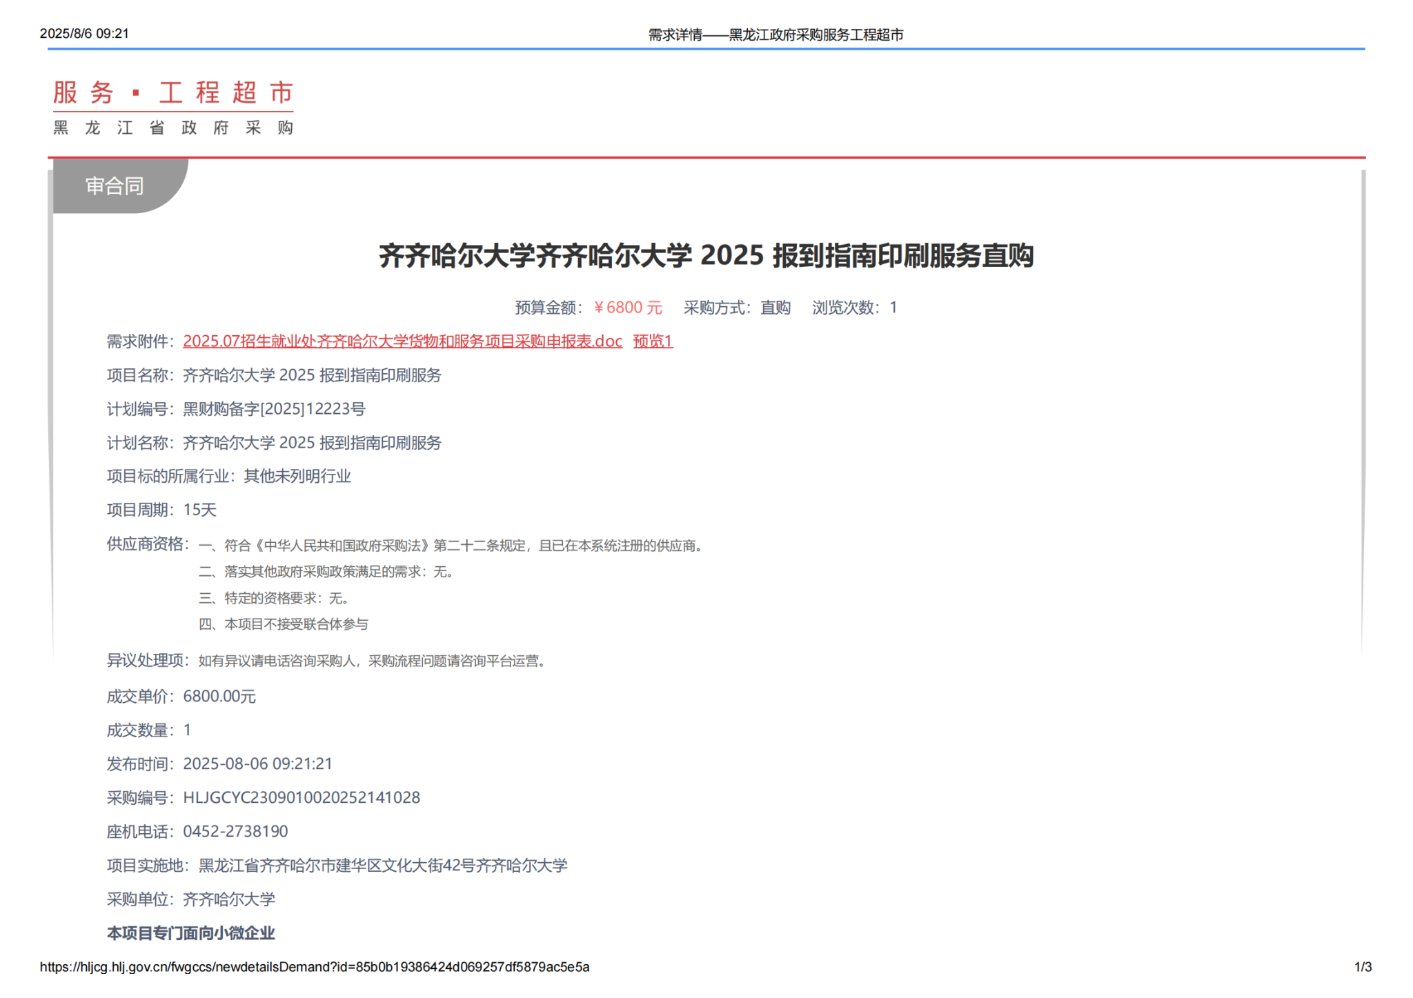Click the 本项目专门面向小微企业 bold notice

(x=191, y=933)
